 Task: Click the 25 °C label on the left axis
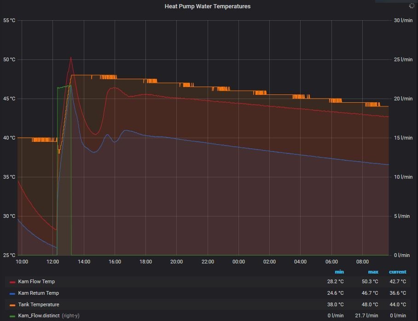pos(9,256)
